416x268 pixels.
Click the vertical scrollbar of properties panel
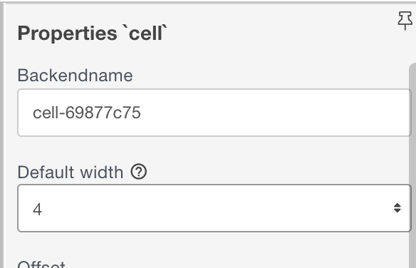pyautogui.click(x=412, y=166)
